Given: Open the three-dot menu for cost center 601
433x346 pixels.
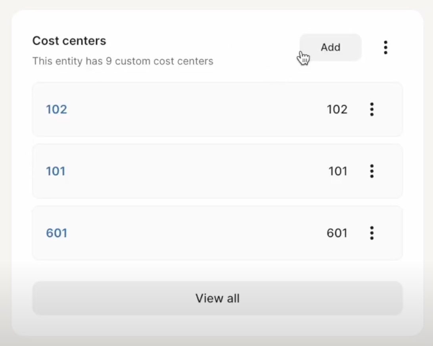Looking at the screenshot, I should 372,233.
